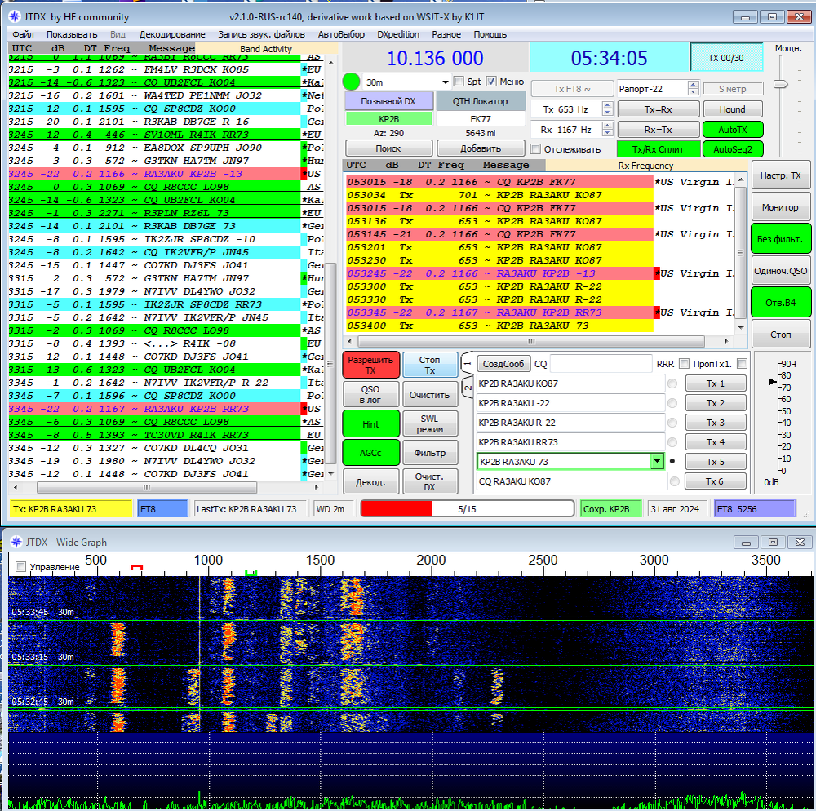Toggle the green Hint button
This screenshot has width=816, height=811.
370,424
